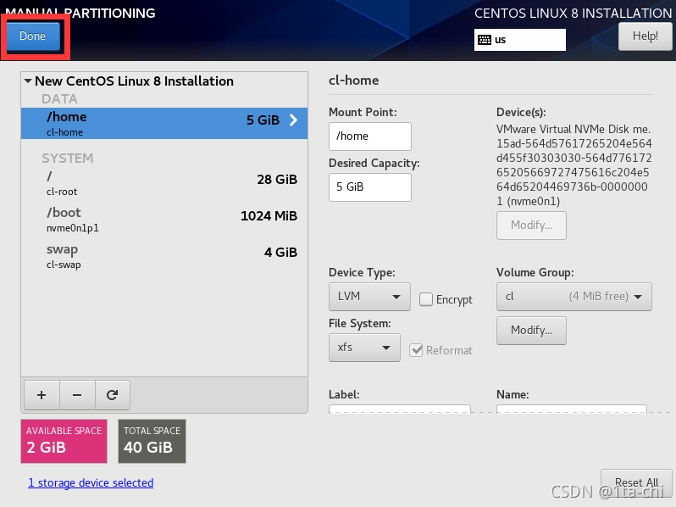Click the DATA section label
This screenshot has height=507, width=676.
[x=59, y=99]
